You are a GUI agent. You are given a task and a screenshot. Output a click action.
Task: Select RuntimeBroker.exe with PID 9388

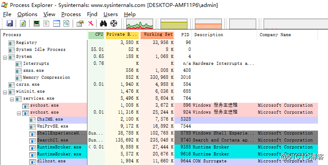59,147
